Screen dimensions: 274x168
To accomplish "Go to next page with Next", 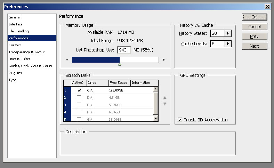I will [x=255, y=46].
